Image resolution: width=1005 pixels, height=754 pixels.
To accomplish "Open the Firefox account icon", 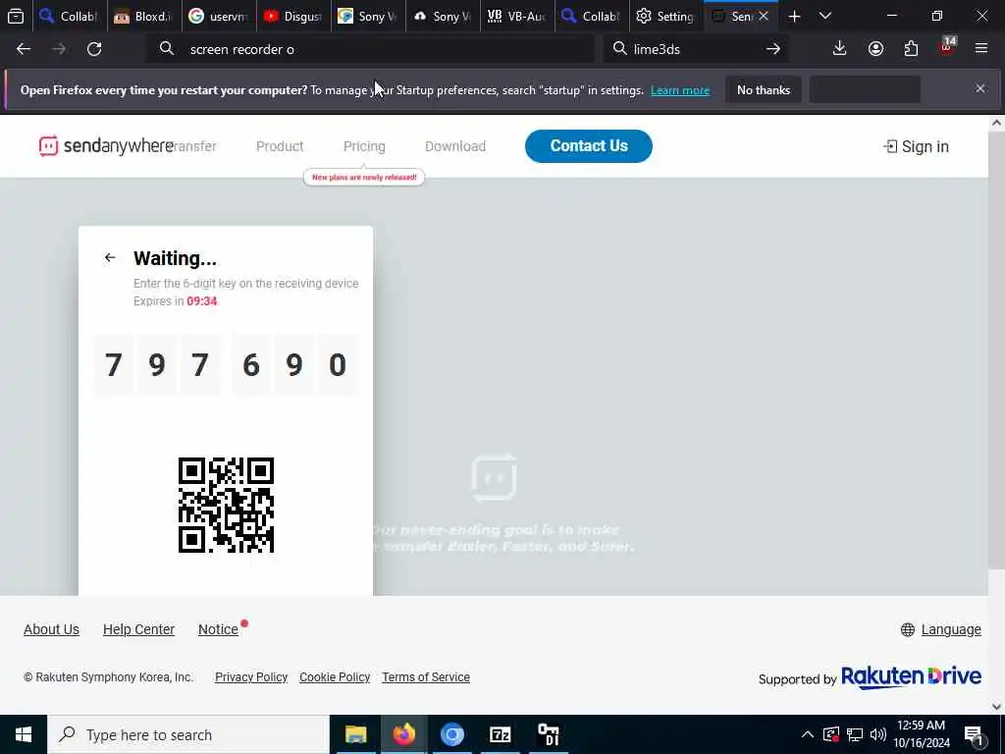I will pos(875,49).
